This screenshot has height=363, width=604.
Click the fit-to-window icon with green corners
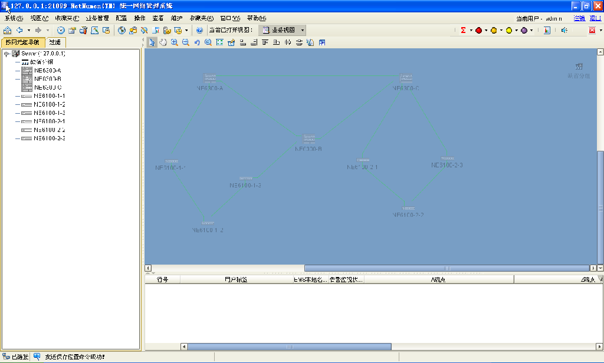pyautogui.click(x=219, y=42)
